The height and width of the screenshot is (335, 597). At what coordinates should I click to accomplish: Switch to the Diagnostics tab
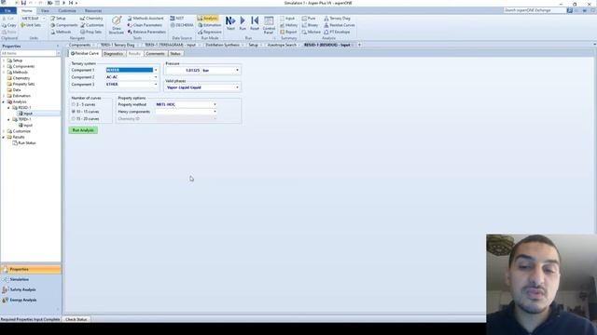tap(113, 54)
